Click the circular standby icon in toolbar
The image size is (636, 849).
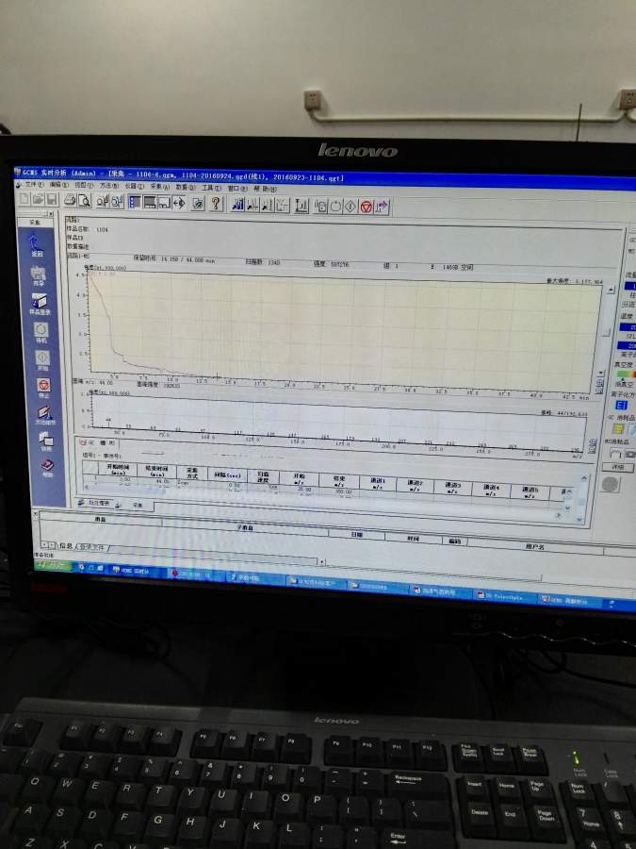pos(335,207)
